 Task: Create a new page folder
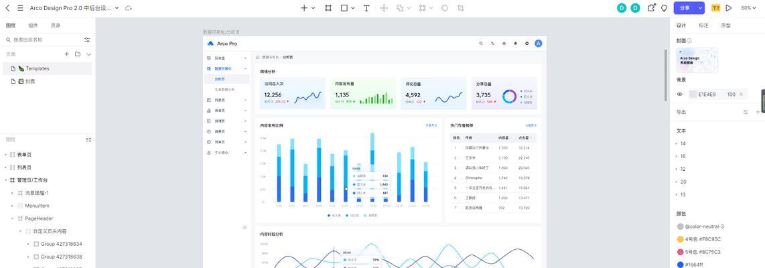[78, 54]
